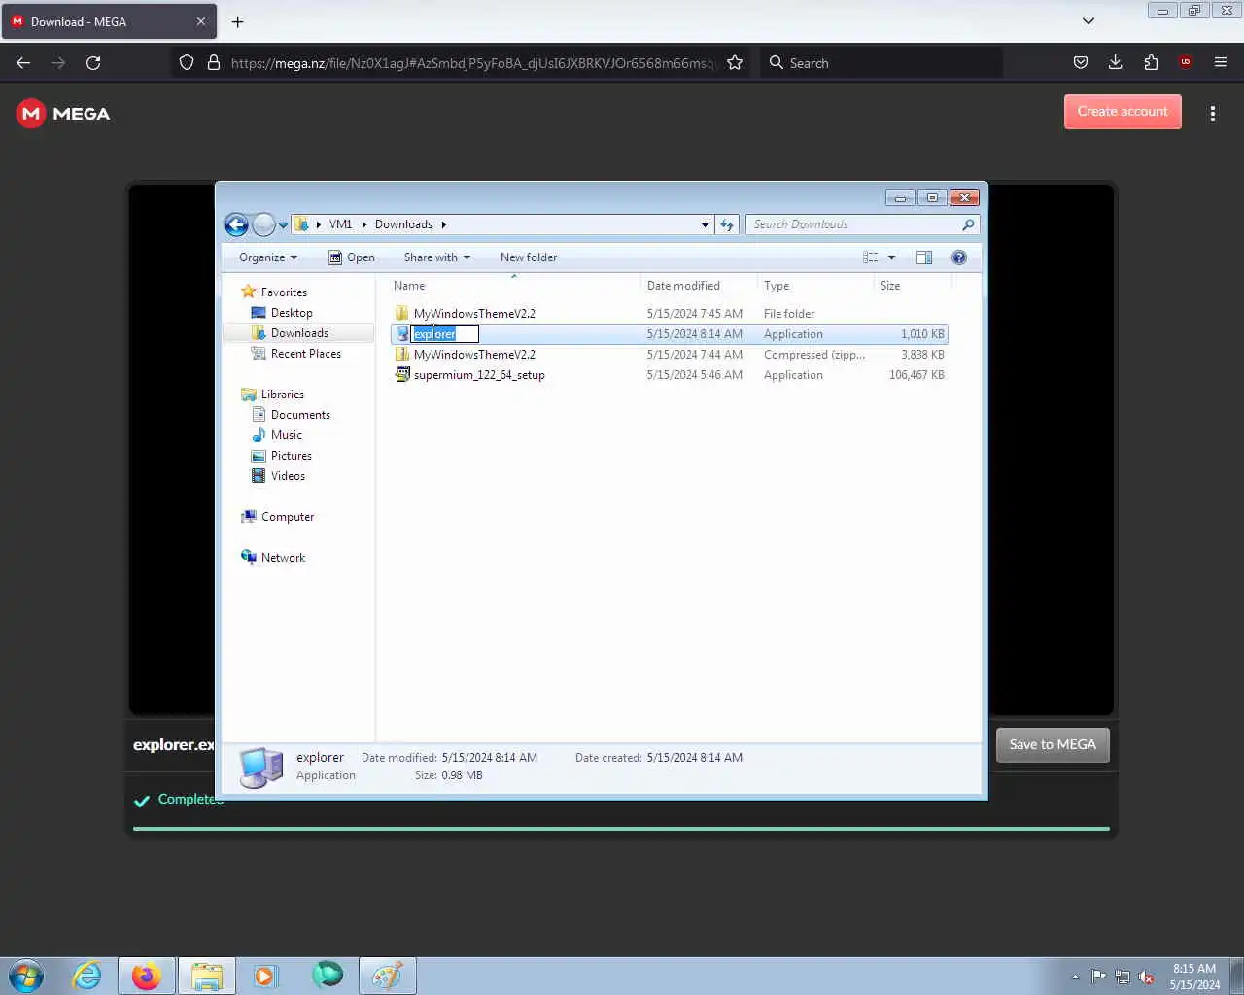Bookmark this page with the star icon
The width and height of the screenshot is (1244, 995).
(735, 62)
